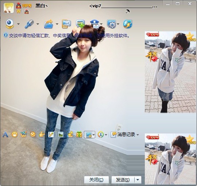The image size is (197, 186).
Task: Expand the screenshot options arrow
Action: click(93, 135)
